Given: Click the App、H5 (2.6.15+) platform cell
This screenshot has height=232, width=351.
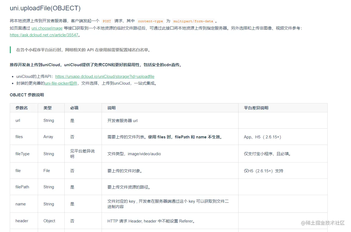Looking at the screenshot, I should tap(283, 137).
